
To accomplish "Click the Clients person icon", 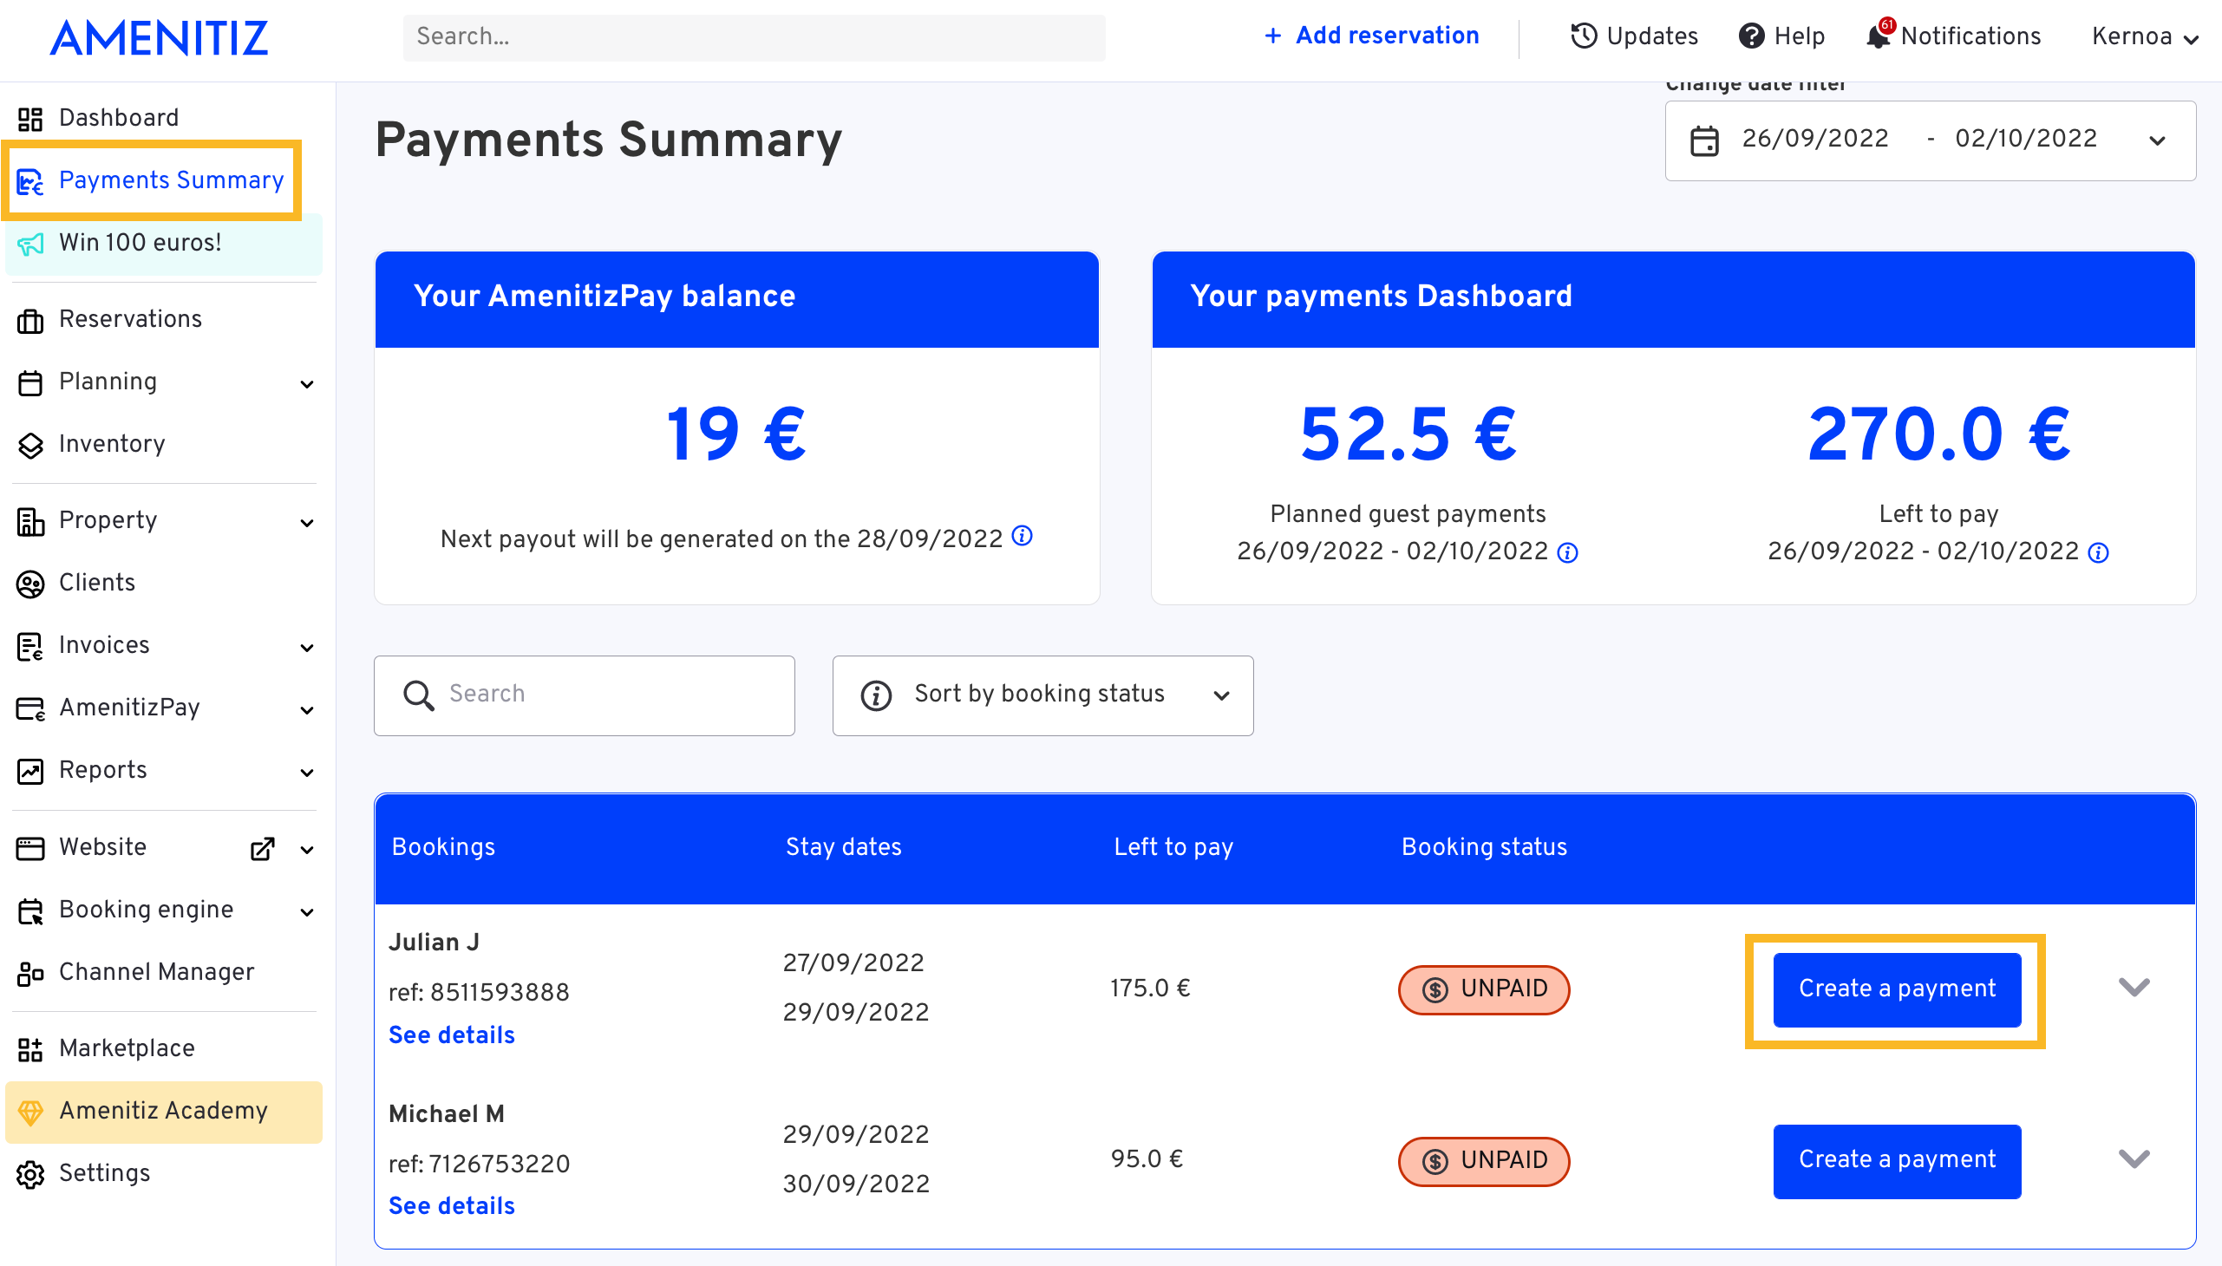I will 30,584.
